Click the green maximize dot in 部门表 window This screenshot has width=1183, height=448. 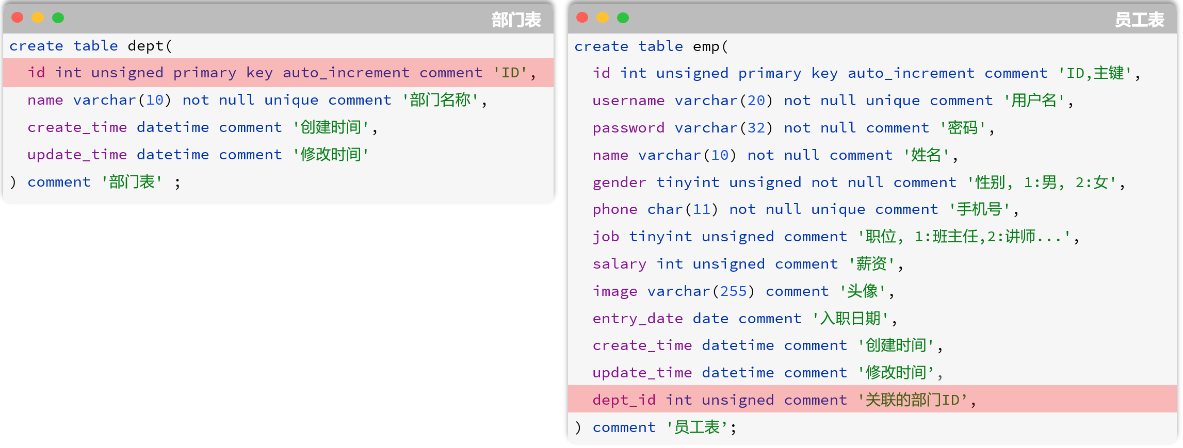pos(58,18)
